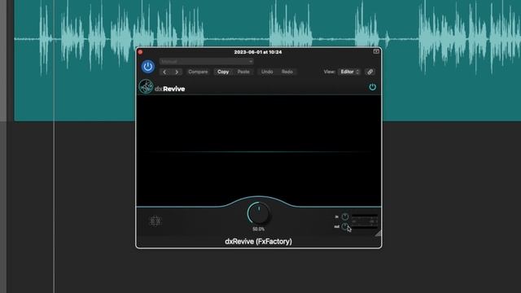Go to the previous preset arrow
This screenshot has width=521, height=293.
pyautogui.click(x=164, y=72)
